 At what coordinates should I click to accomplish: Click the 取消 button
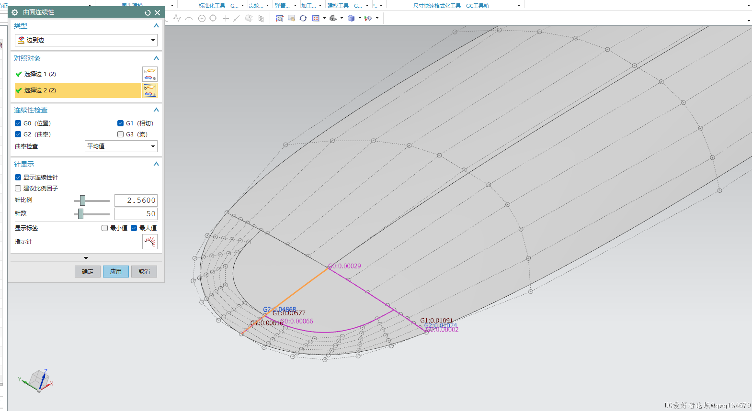[144, 272]
